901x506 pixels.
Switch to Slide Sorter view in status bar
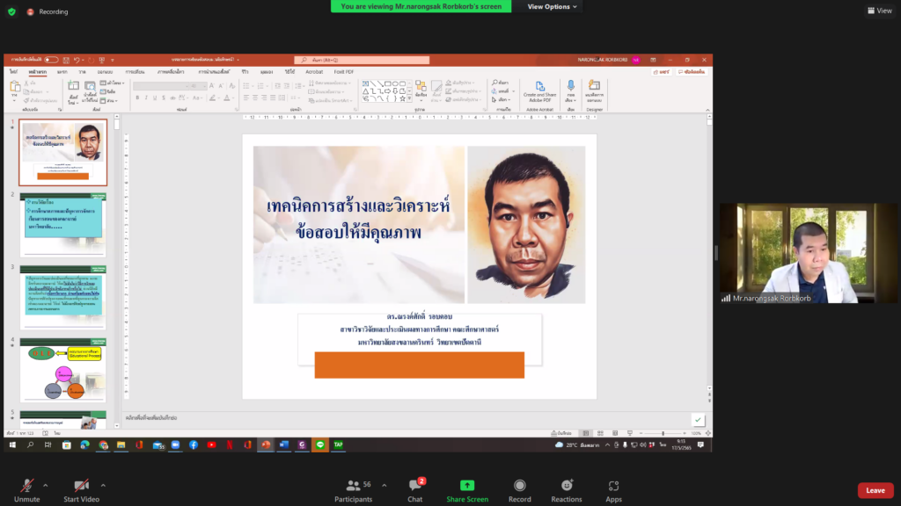point(600,431)
